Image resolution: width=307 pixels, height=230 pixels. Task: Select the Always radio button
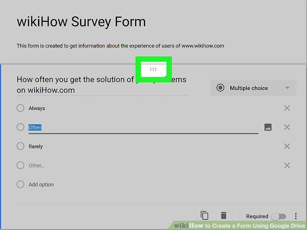click(20, 108)
